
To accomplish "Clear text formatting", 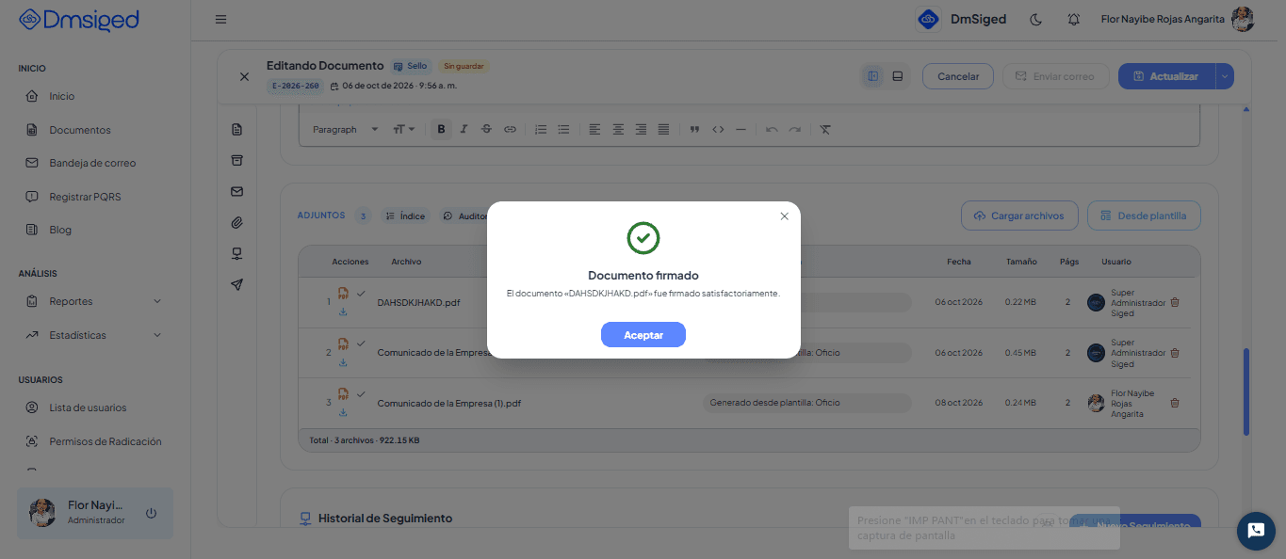I will 825,129.
